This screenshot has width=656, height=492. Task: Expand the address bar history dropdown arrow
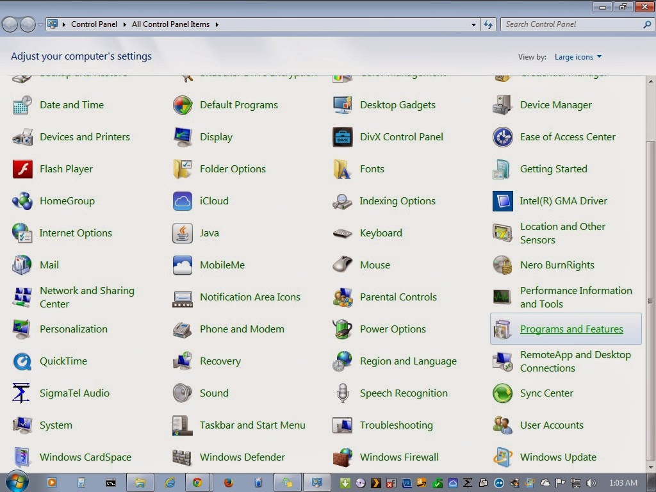(473, 25)
